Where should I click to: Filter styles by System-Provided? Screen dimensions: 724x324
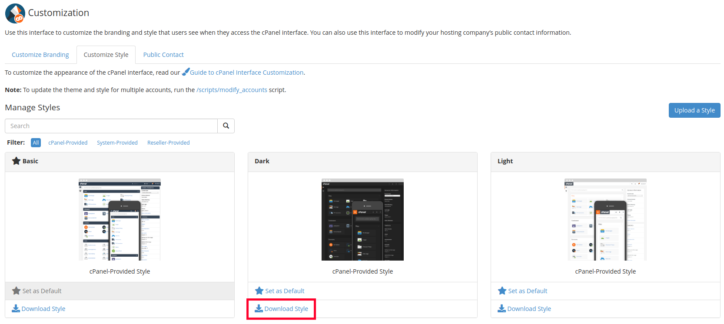point(117,143)
